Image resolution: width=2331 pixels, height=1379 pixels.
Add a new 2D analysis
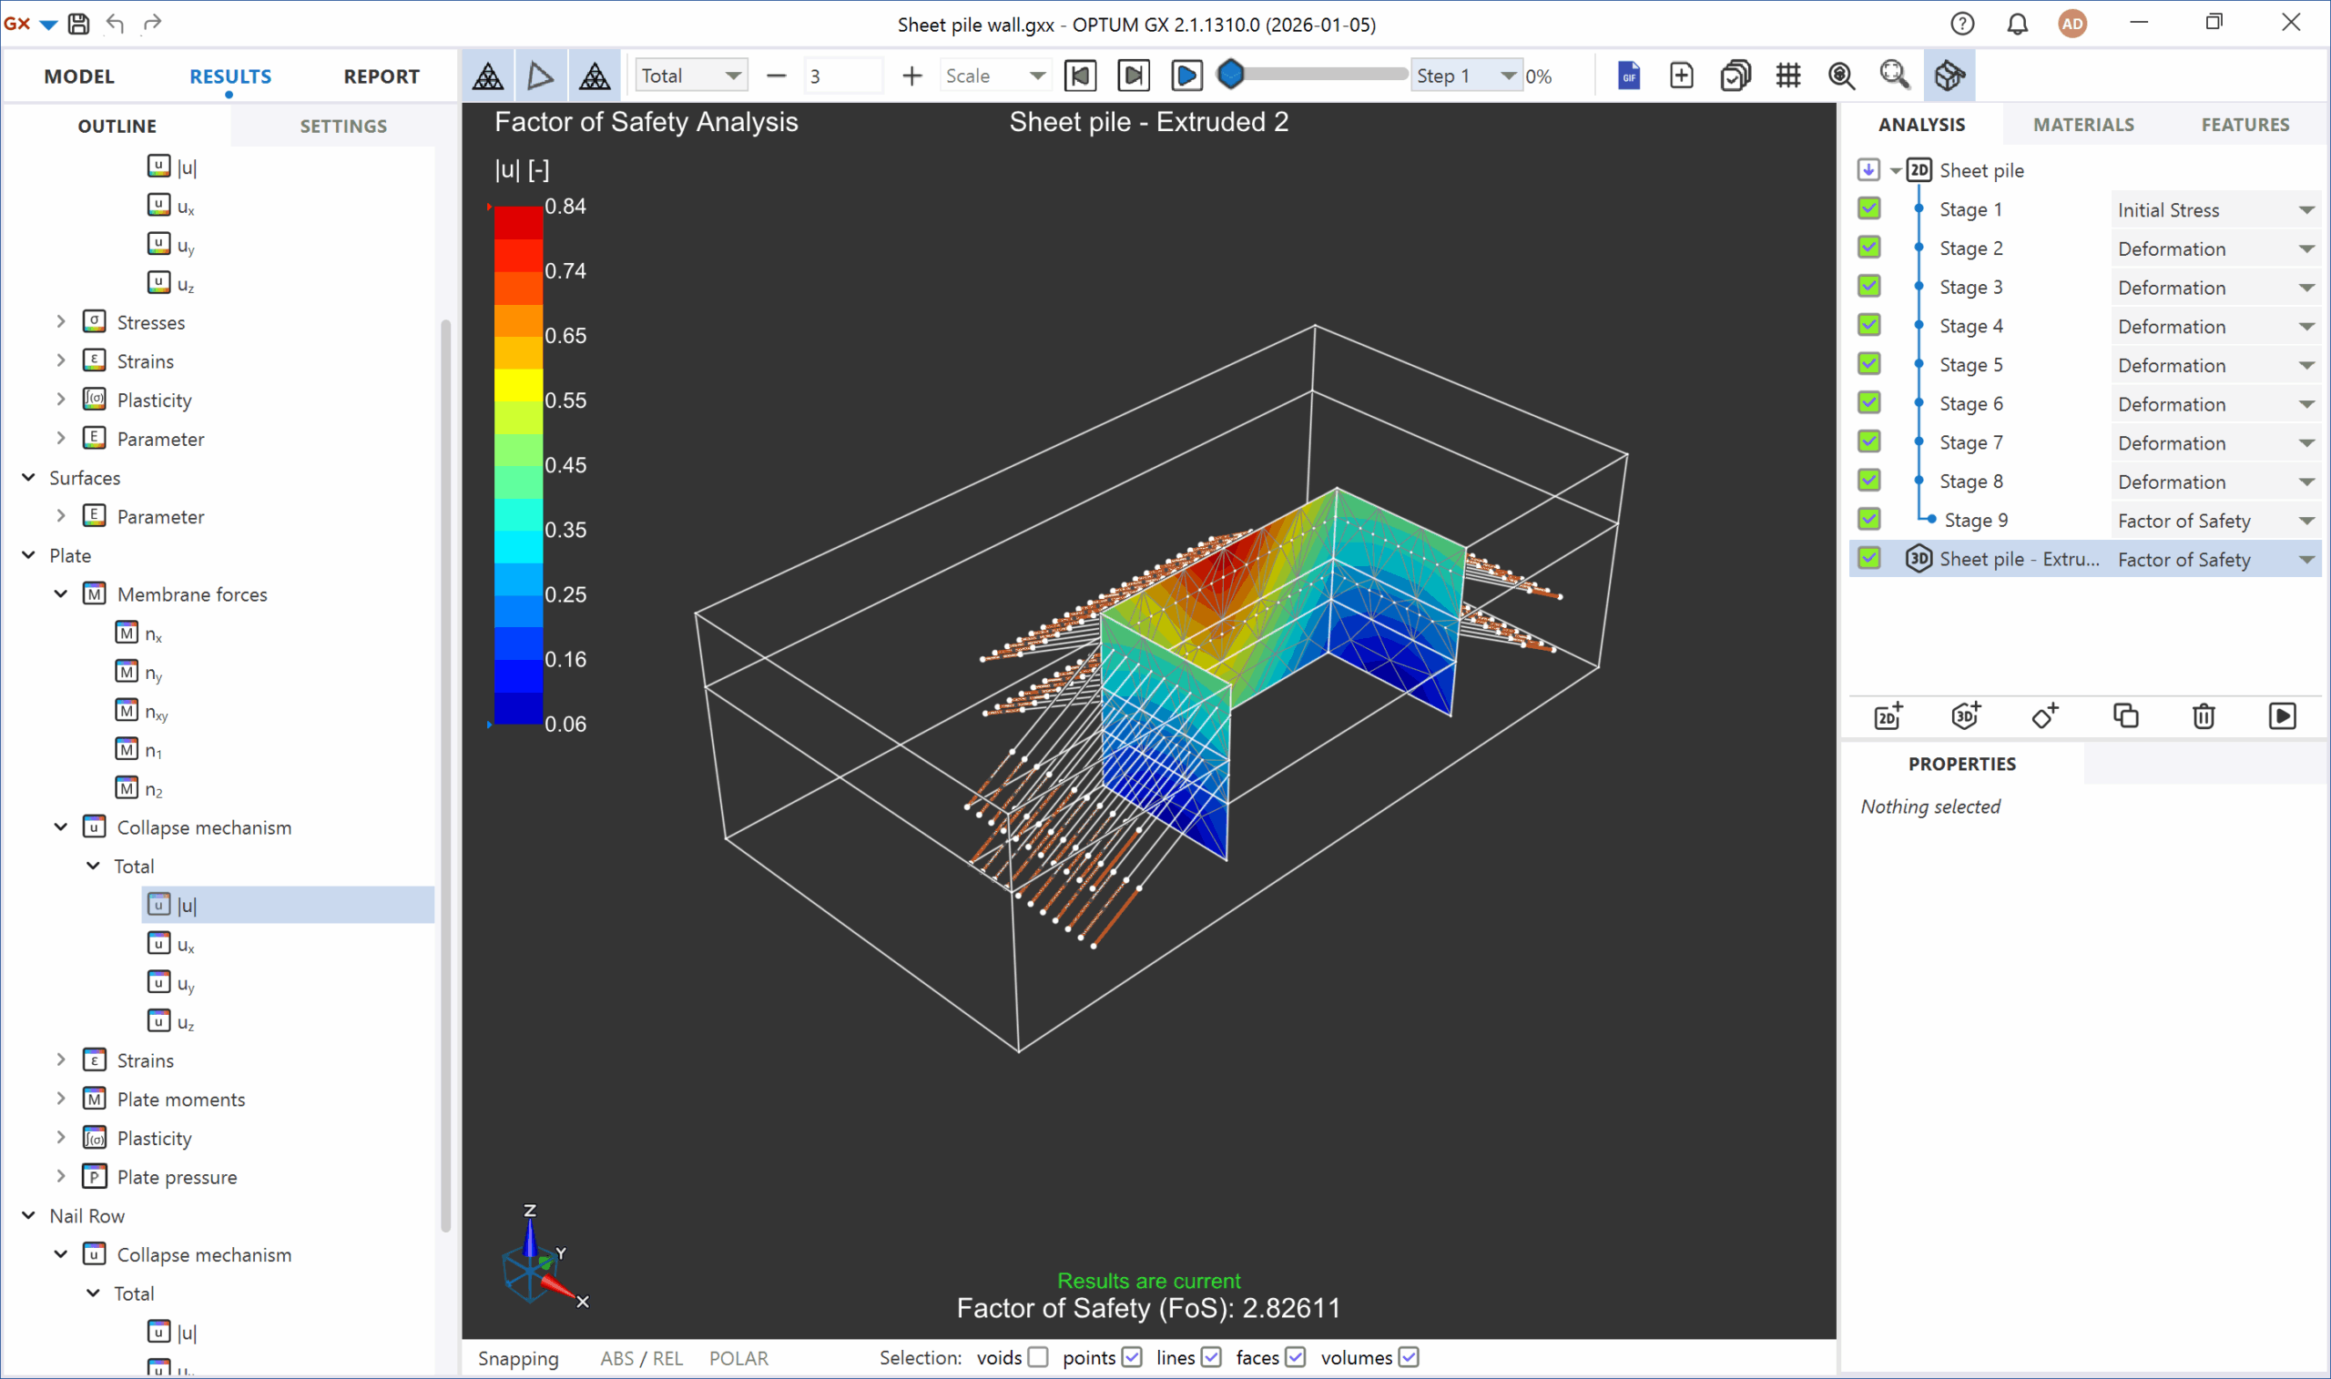pos(1888,715)
